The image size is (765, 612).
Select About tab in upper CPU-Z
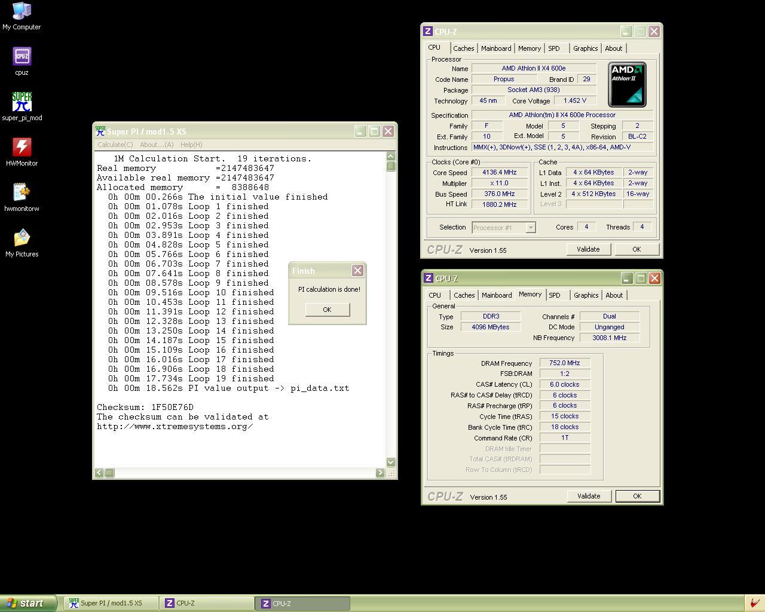pos(613,48)
